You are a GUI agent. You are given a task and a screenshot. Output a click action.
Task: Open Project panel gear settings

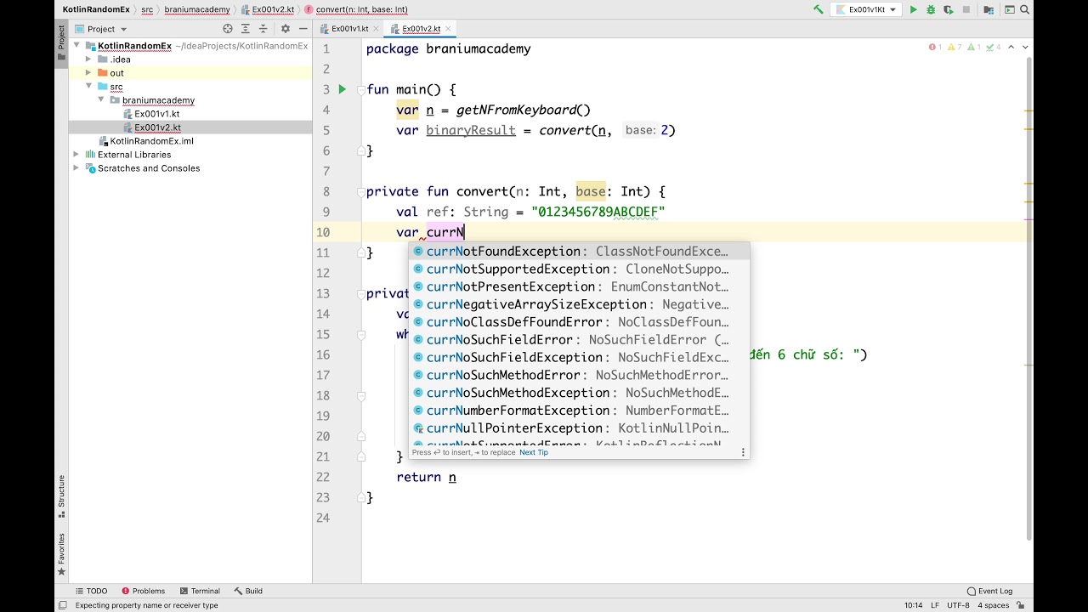pos(286,28)
